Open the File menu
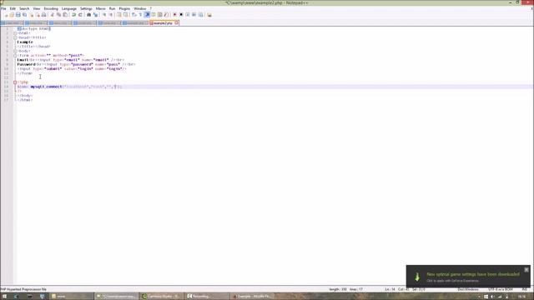The image size is (534, 300). [3, 8]
